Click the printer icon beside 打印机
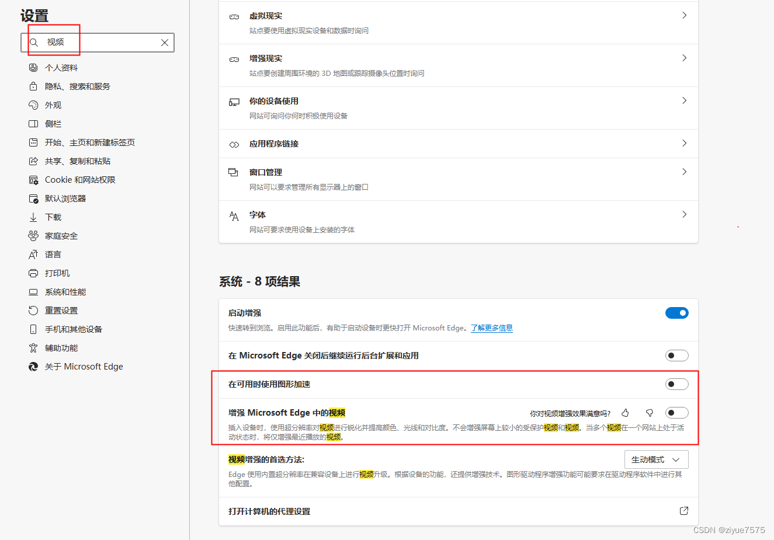The image size is (774, 540). [33, 273]
